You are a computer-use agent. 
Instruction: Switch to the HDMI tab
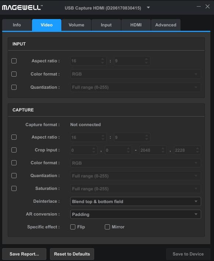136,25
